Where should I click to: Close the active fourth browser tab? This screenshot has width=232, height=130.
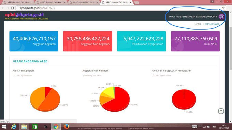coord(130,2)
